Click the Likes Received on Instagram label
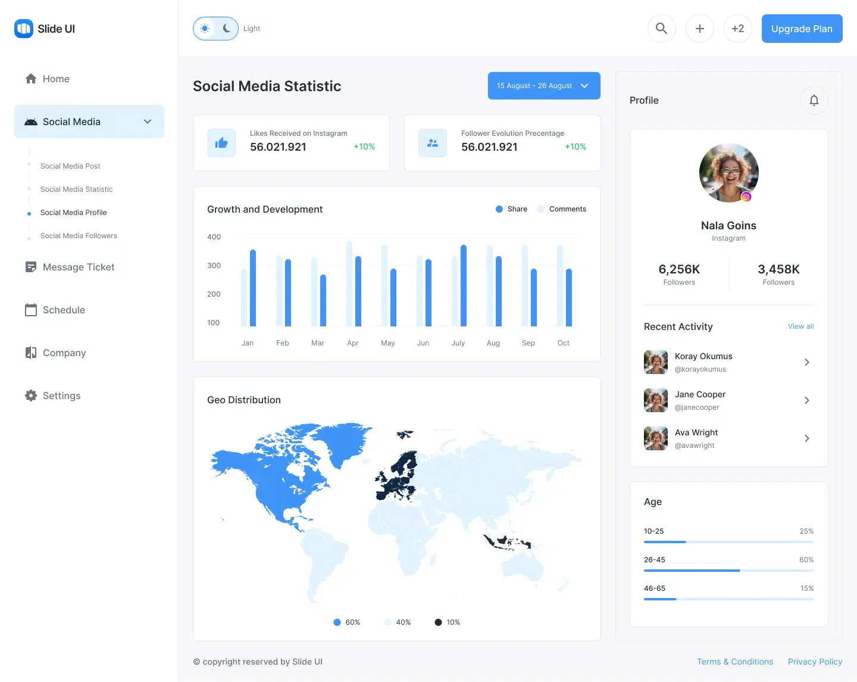This screenshot has height=682, width=857. click(298, 133)
